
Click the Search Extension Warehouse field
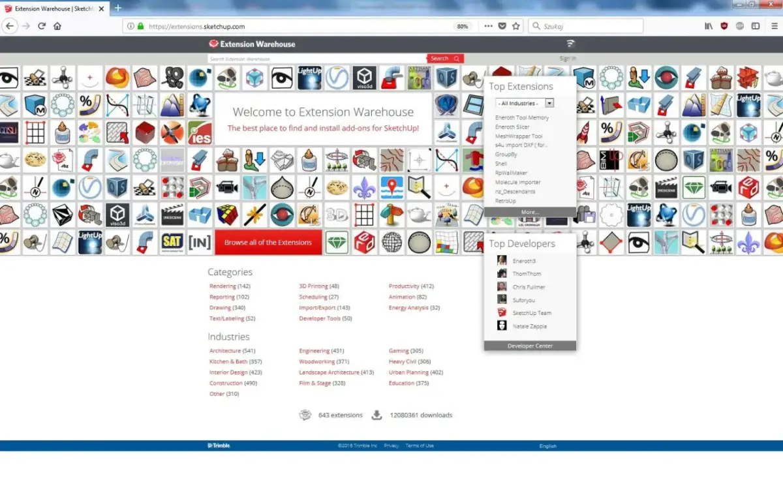pyautogui.click(x=317, y=59)
